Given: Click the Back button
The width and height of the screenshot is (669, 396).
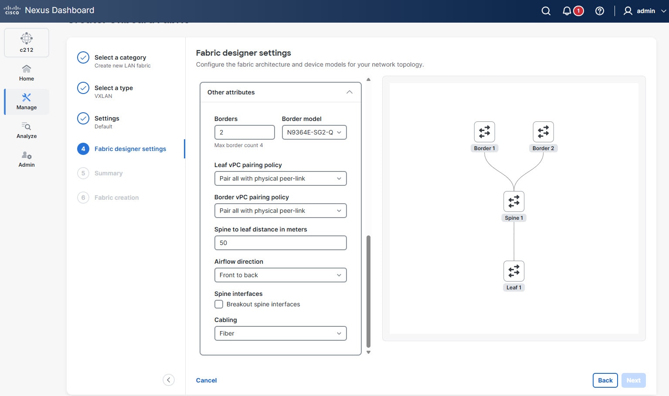Looking at the screenshot, I should (x=605, y=380).
